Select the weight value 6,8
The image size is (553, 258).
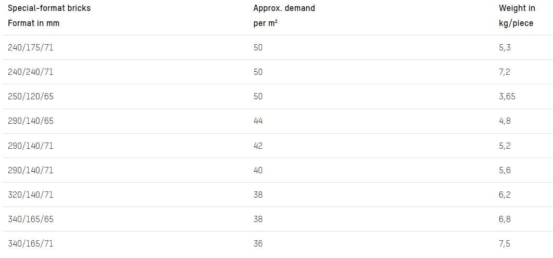click(x=505, y=219)
